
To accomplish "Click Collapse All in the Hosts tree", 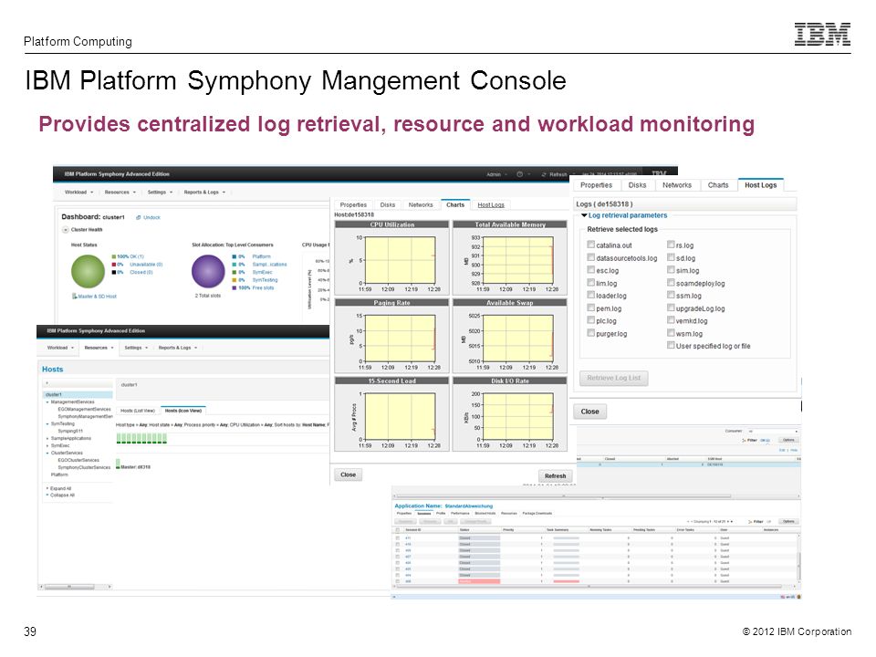I will point(62,495).
